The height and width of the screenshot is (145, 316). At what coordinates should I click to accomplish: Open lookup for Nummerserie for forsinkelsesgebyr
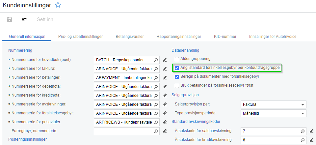(156, 113)
